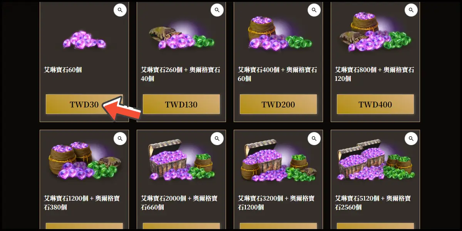Click 艾琳寶石3200個 + 奧爾格寶石1200個 title
Image resolution: width=462 pixels, height=231 pixels.
[276, 203]
